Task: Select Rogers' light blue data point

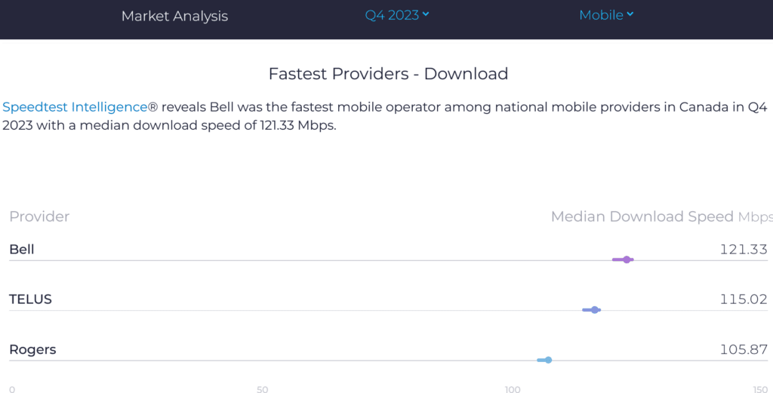Action: tap(548, 360)
